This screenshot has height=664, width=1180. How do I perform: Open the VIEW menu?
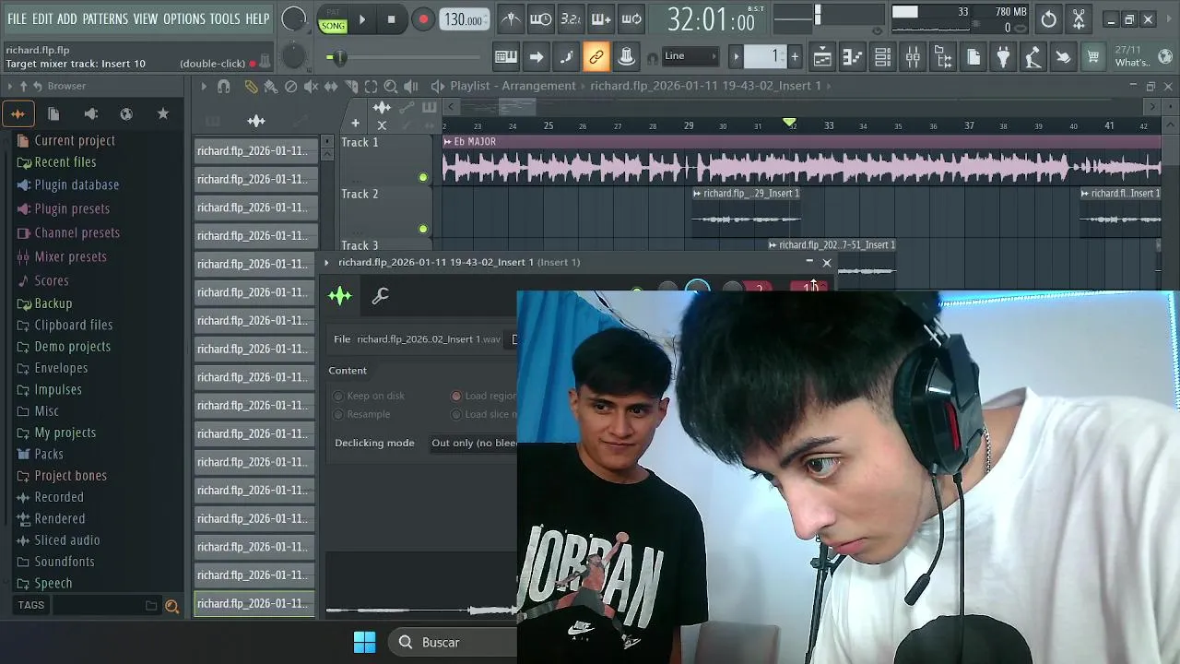click(x=146, y=18)
